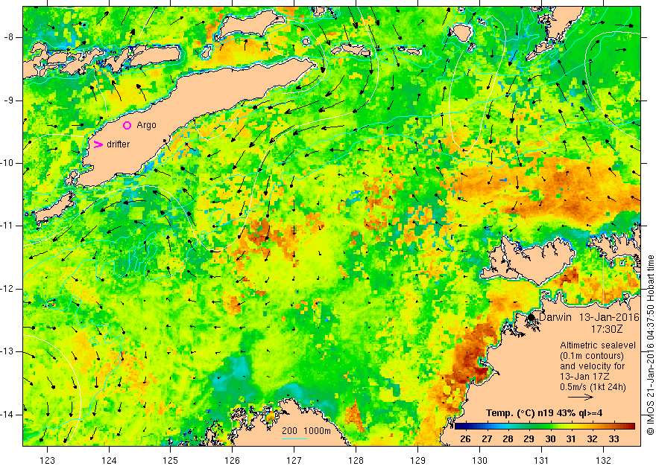This screenshot has width=656, height=469.
Task: Click latitude axis label '-14'
Action: 6,415
